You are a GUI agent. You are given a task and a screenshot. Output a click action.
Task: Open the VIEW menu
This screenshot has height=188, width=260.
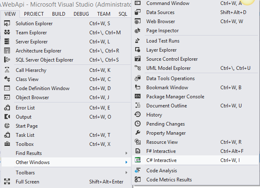click(10, 14)
